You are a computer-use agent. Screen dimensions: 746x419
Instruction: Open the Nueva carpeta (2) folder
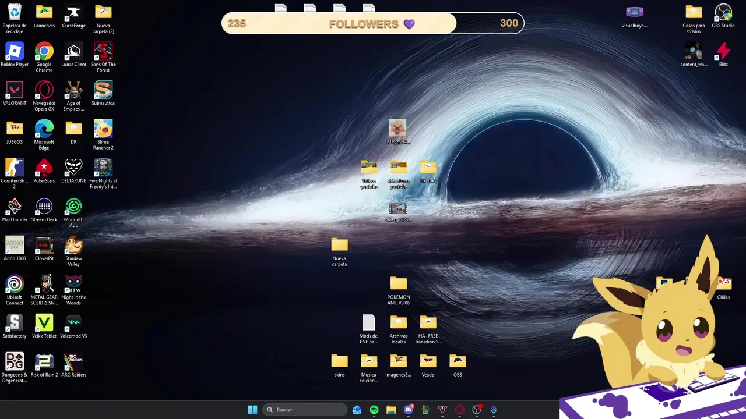point(103,12)
